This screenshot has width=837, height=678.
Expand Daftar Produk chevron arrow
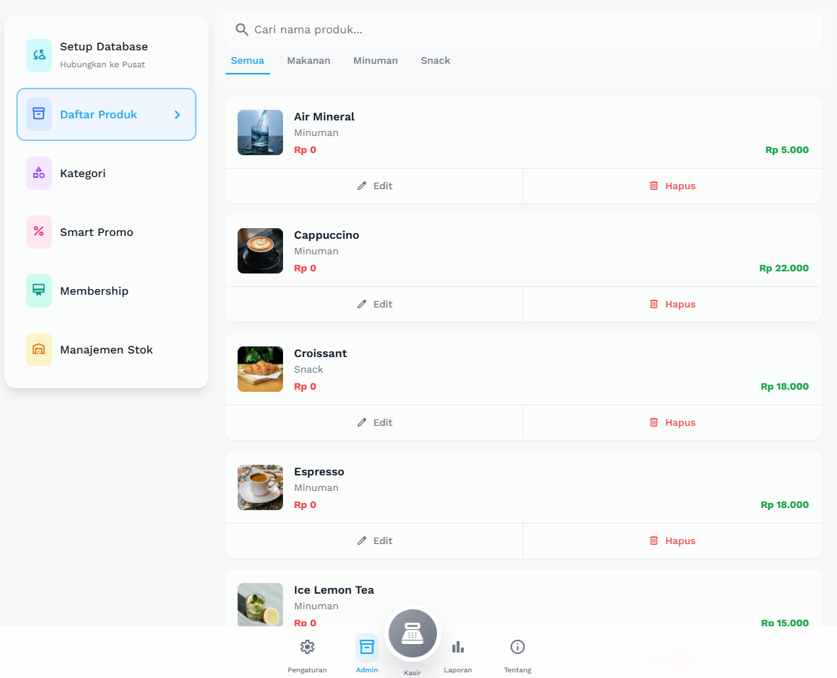tap(178, 115)
